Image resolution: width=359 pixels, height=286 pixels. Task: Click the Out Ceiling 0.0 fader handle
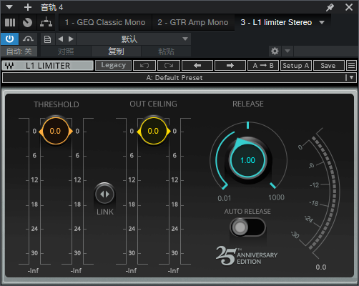pos(154,131)
